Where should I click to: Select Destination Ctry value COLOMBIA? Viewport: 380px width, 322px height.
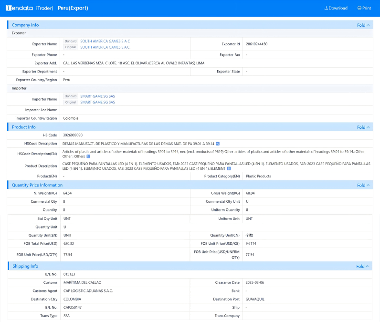coord(72,299)
